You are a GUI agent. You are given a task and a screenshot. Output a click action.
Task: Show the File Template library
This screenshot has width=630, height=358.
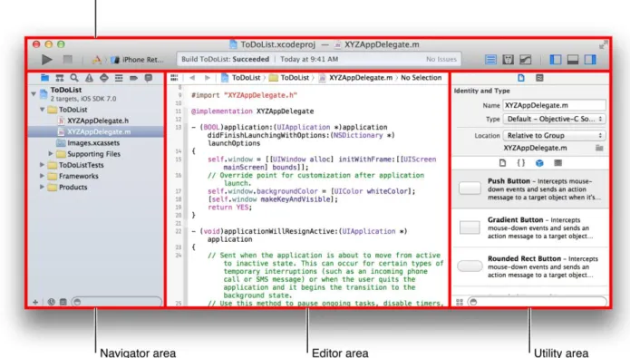[502, 163]
